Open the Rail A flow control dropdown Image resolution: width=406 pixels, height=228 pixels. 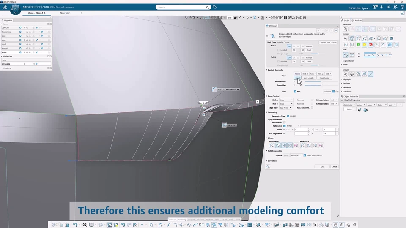click(286, 100)
